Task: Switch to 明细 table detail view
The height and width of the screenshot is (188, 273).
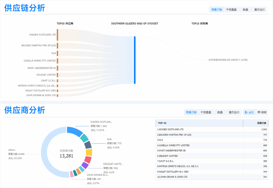Action: (x=262, y=112)
